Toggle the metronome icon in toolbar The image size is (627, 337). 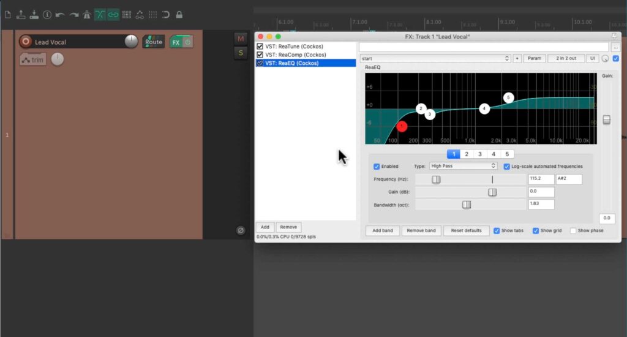[87, 15]
